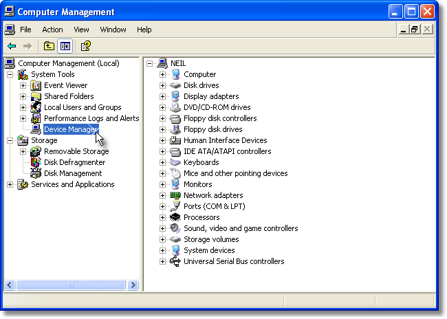Viewport: 447px width, 319px height.
Task: Click the Human Interface Devices icon
Action: [x=175, y=140]
